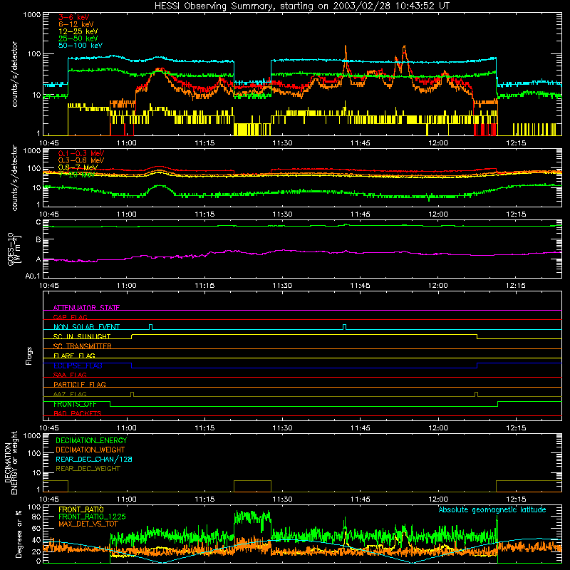Select the cyan 50-100 keV legend label

(x=81, y=46)
